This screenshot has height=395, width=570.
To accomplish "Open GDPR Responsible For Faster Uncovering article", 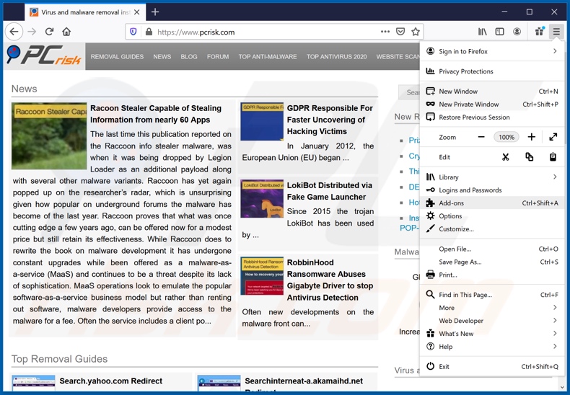I will click(330, 120).
